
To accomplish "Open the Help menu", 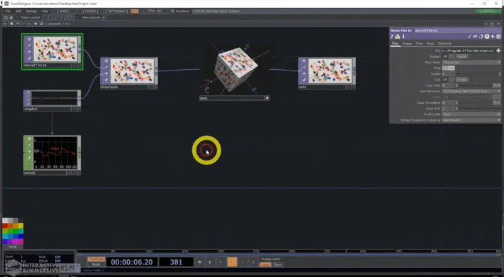I will [x=44, y=11].
